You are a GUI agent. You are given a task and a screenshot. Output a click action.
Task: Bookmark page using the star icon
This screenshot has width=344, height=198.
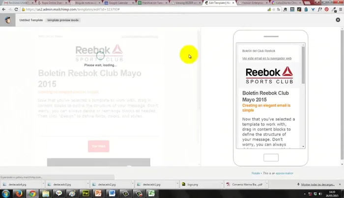point(274,9)
